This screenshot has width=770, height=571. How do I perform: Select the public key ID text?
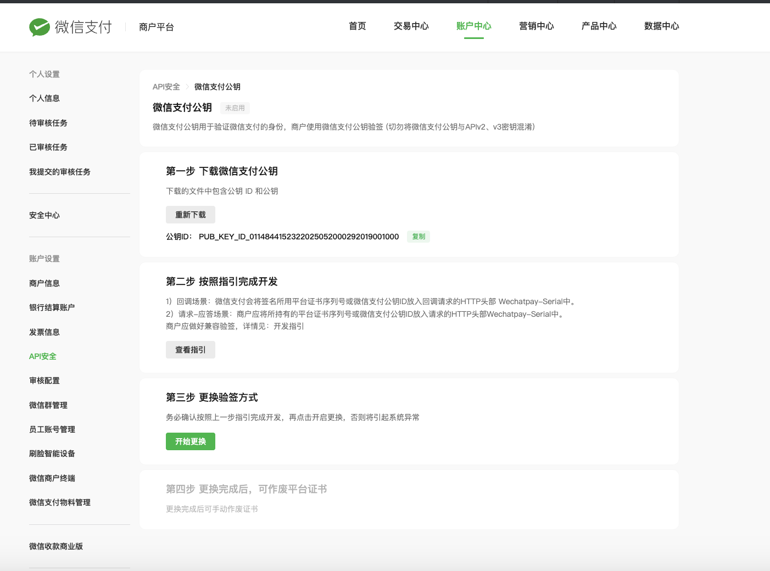(298, 237)
